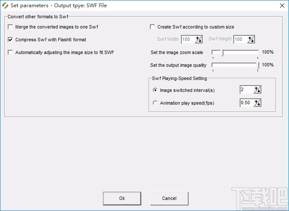Tick Automatically adjusting the image size checkbox
289x211 pixels.
click(x=10, y=52)
